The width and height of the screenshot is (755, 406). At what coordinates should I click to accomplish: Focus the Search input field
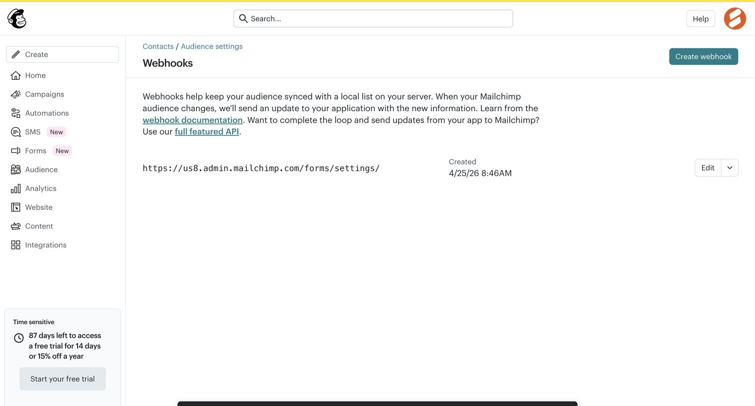(373, 18)
